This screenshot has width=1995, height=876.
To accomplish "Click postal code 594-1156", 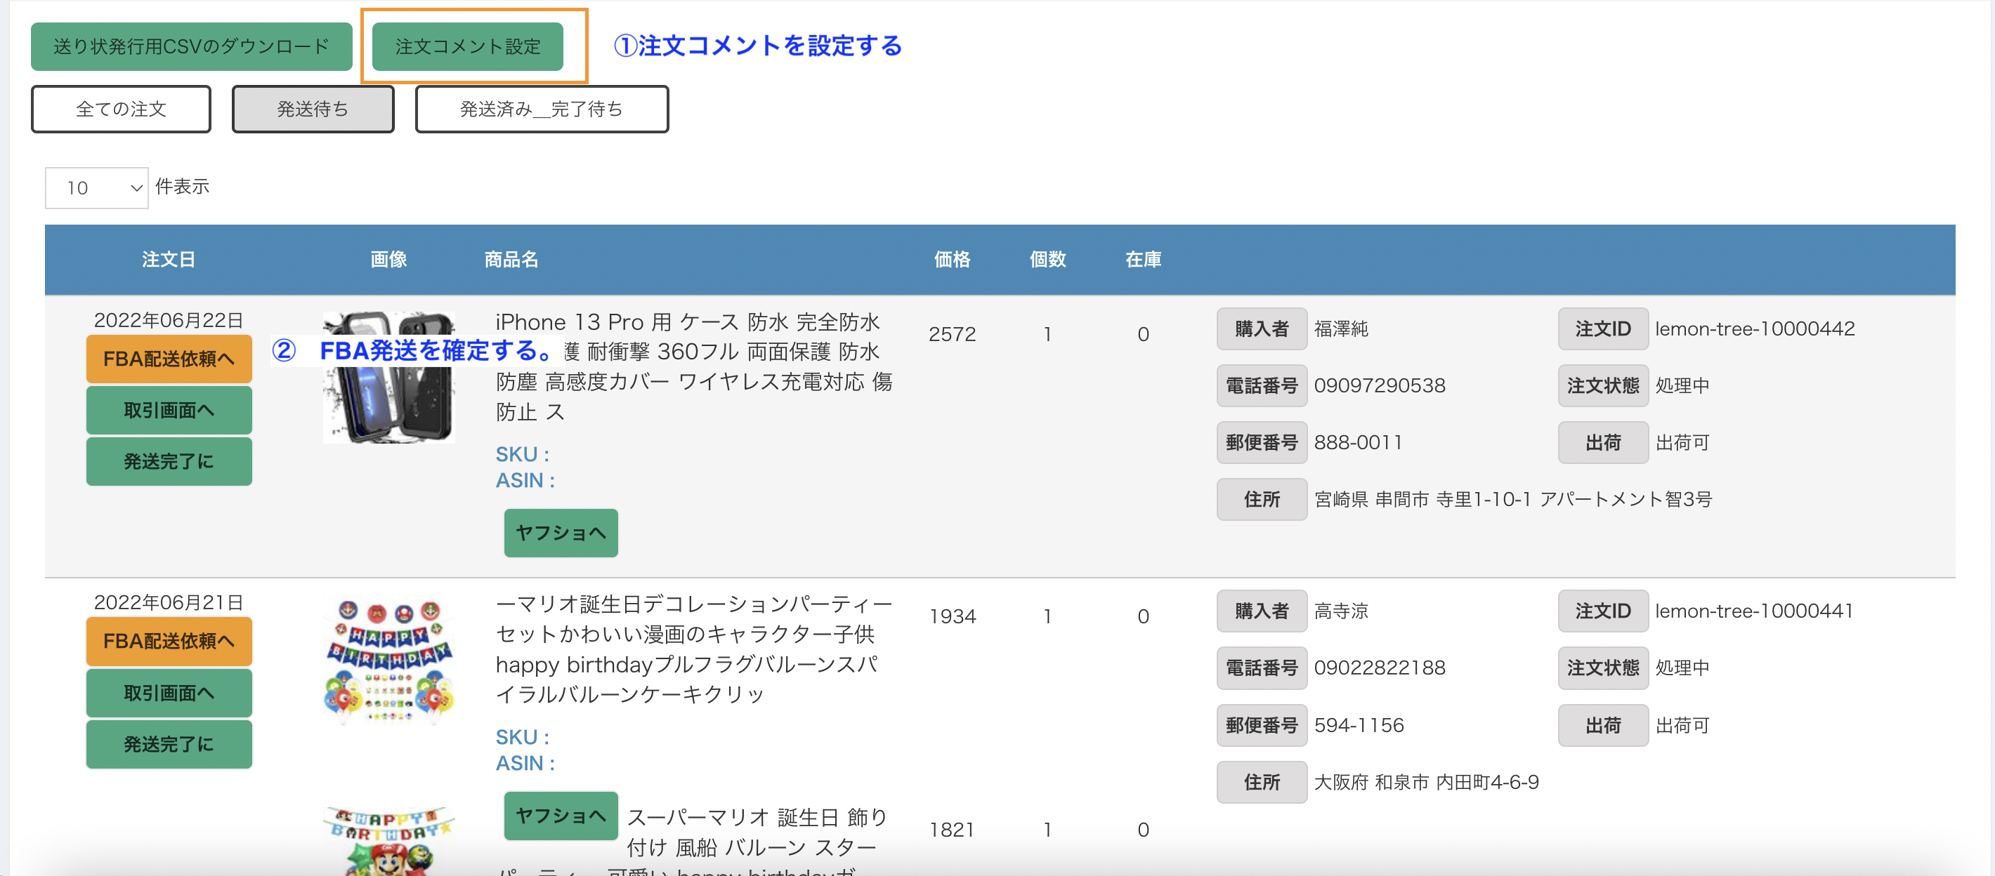I will [1359, 725].
